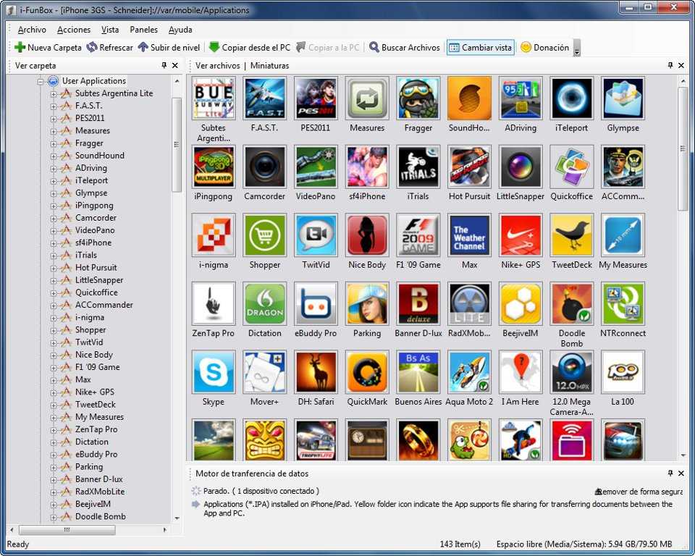This screenshot has width=695, height=556.
Task: Open Buscar Archivos search tool
Action: point(404,48)
